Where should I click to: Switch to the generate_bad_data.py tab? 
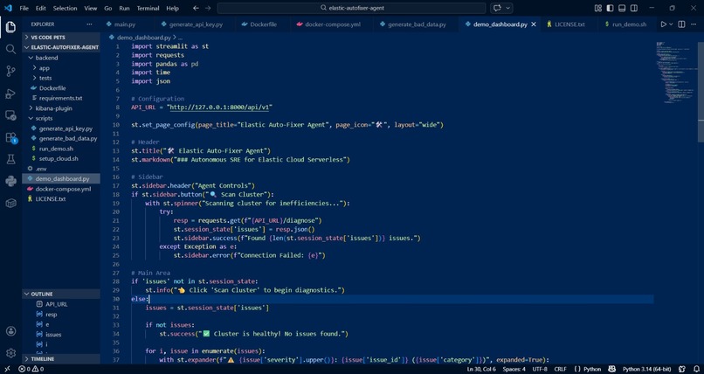tap(417, 24)
